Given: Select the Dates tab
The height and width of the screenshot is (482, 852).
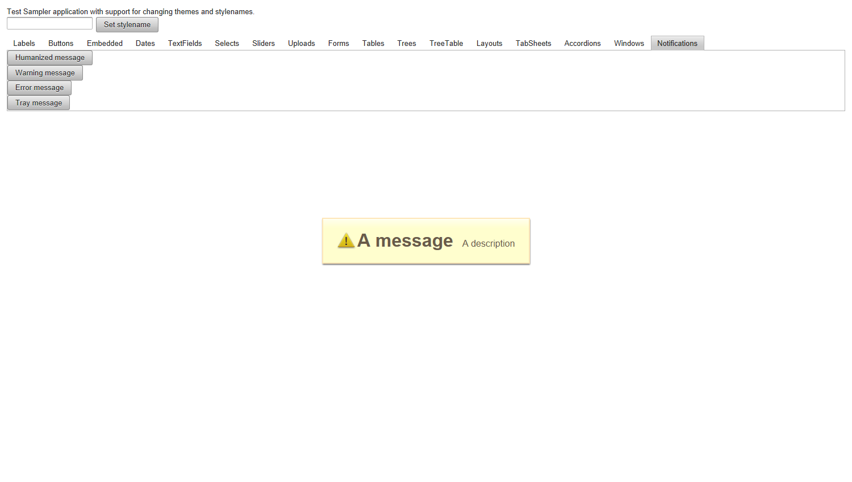Looking at the screenshot, I should [145, 43].
